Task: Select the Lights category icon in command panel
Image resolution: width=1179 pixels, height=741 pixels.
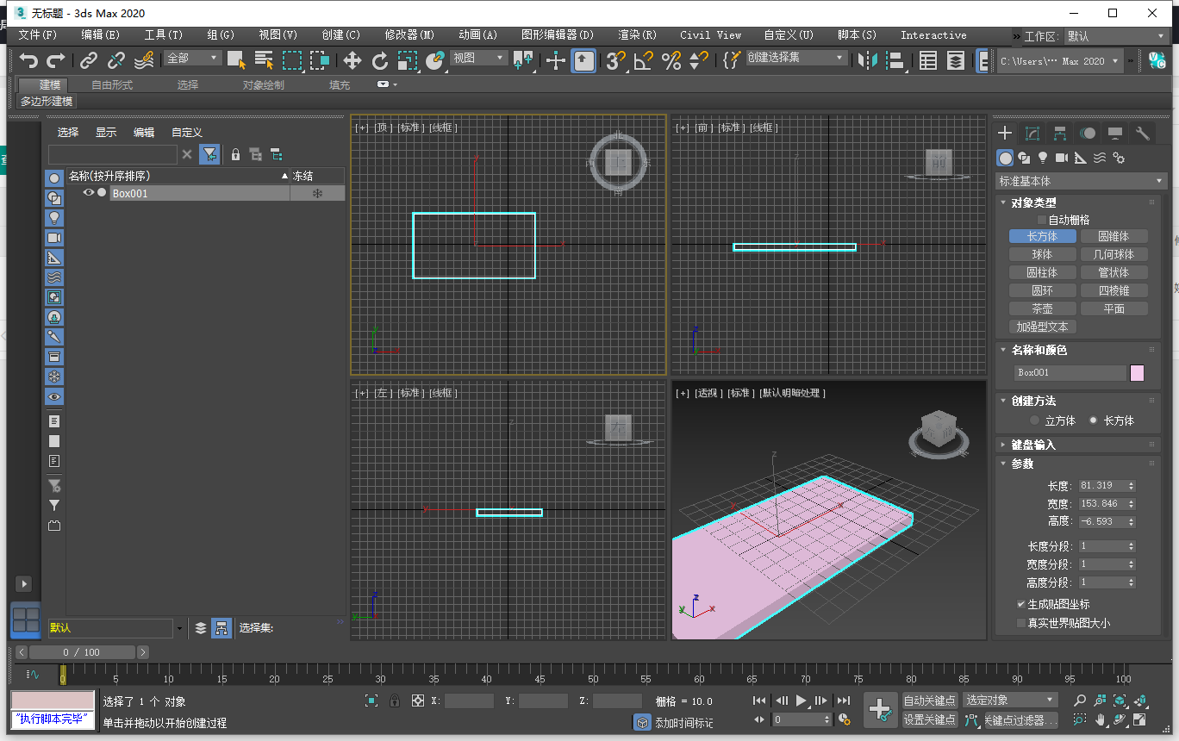Action: 1042,158
